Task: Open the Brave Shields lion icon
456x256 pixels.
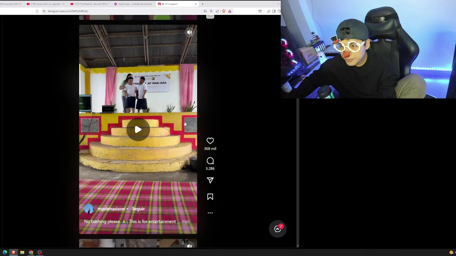Action: click(x=224, y=11)
